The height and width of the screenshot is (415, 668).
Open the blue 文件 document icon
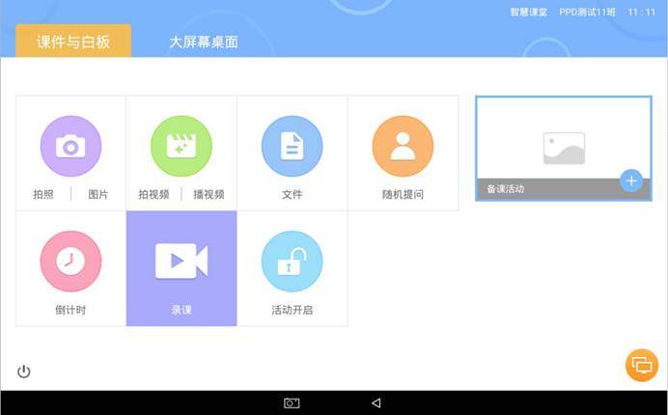tap(292, 146)
